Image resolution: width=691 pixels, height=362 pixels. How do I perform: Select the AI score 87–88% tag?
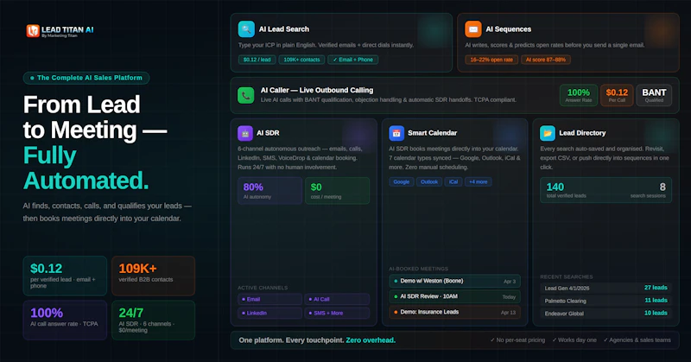pyautogui.click(x=546, y=60)
